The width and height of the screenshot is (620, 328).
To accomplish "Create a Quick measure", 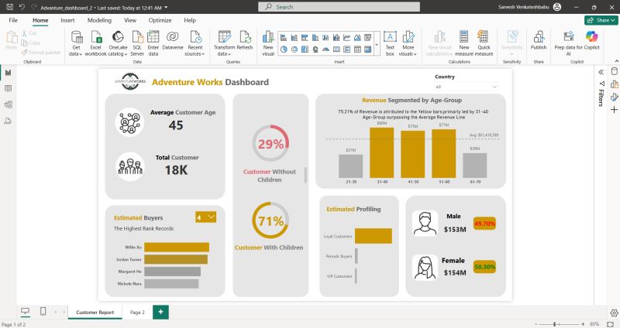I will [484, 43].
